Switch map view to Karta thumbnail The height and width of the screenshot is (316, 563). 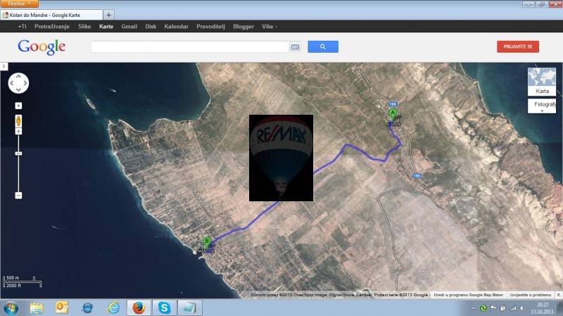pyautogui.click(x=541, y=82)
